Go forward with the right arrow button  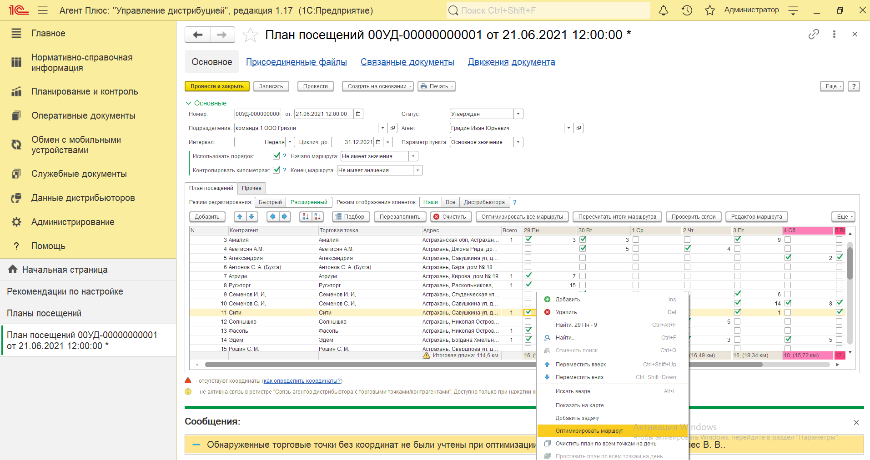coord(222,35)
